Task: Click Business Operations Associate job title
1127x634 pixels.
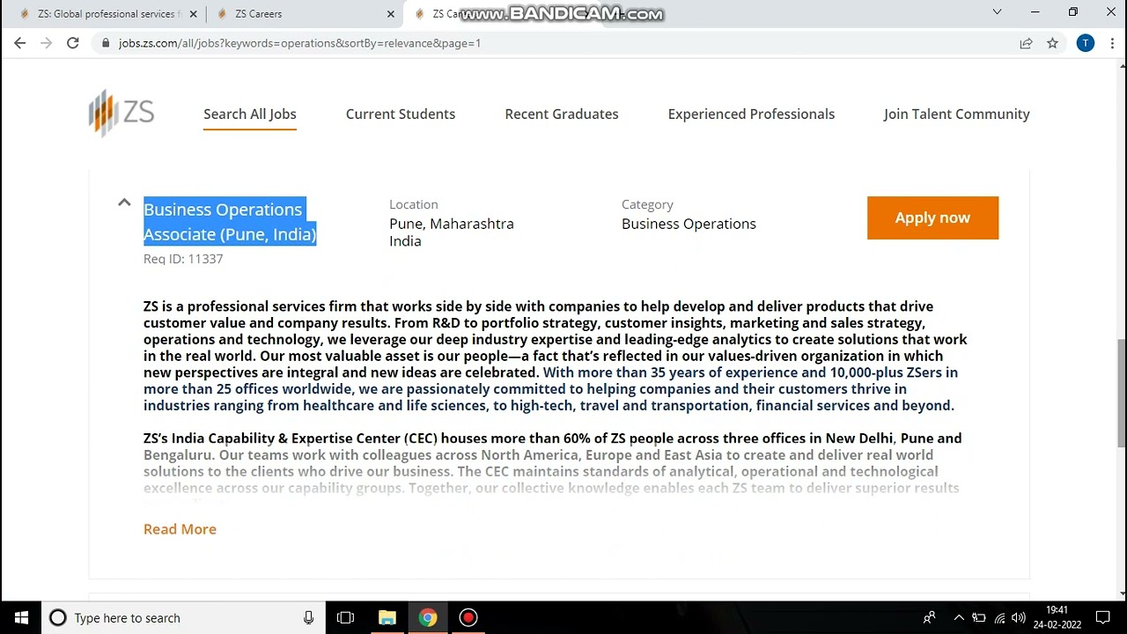Action: click(x=230, y=222)
